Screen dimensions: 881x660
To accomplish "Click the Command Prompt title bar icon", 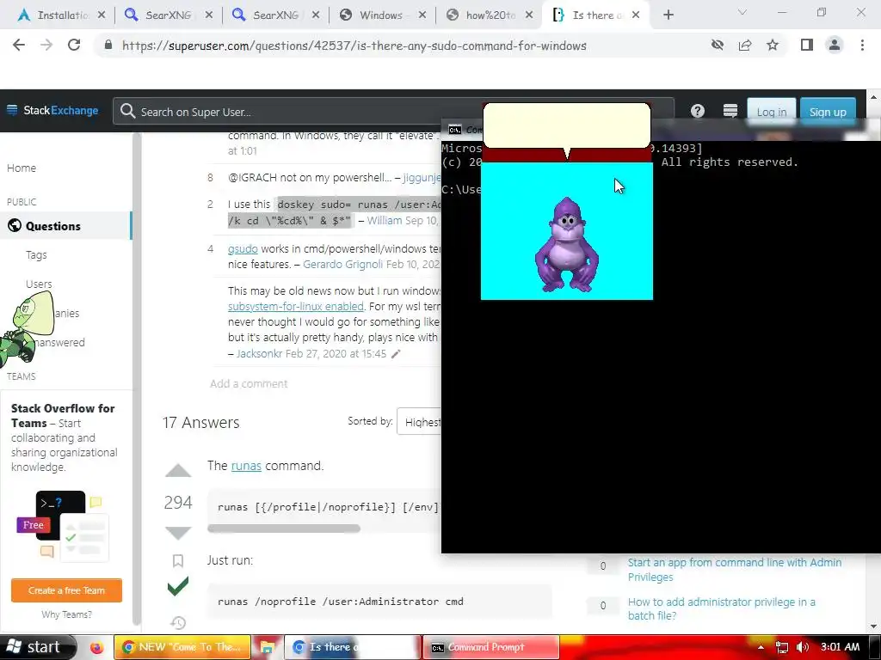I will click(x=454, y=130).
